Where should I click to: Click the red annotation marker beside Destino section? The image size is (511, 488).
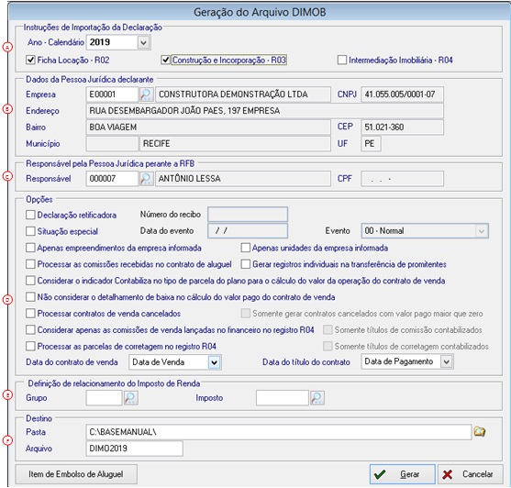pyautogui.click(x=7, y=440)
